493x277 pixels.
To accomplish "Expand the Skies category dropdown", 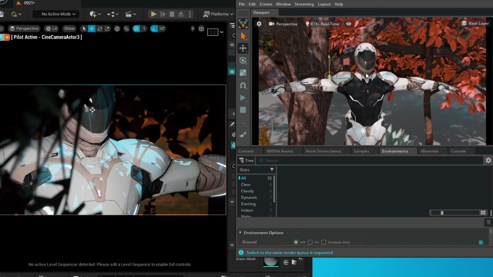I will click(272, 170).
